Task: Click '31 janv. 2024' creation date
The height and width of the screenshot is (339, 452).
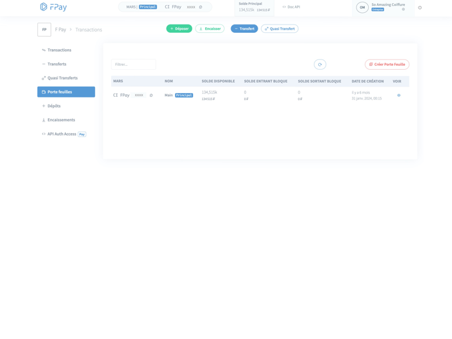Action: pos(366,98)
